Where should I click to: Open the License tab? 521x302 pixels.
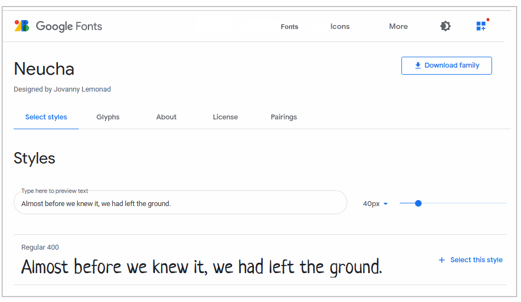225,117
